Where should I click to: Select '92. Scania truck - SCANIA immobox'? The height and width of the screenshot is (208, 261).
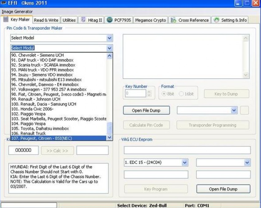click(58, 65)
